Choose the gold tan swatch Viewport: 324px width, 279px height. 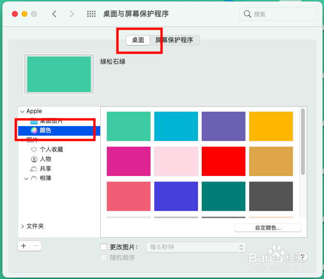click(271, 161)
